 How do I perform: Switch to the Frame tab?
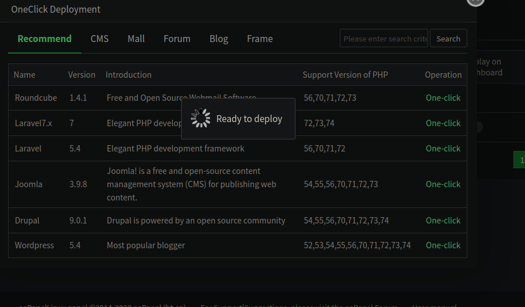(x=260, y=39)
